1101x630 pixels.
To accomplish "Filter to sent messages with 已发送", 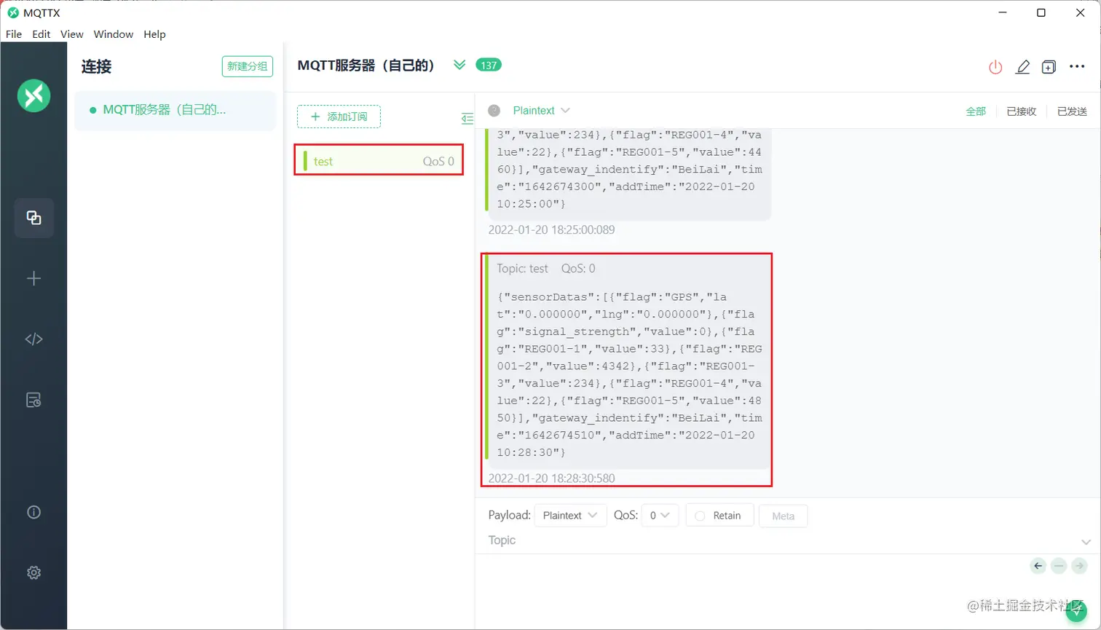I will 1072,111.
